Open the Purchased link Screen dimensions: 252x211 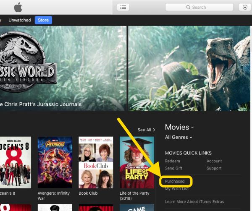pyautogui.click(x=175, y=181)
